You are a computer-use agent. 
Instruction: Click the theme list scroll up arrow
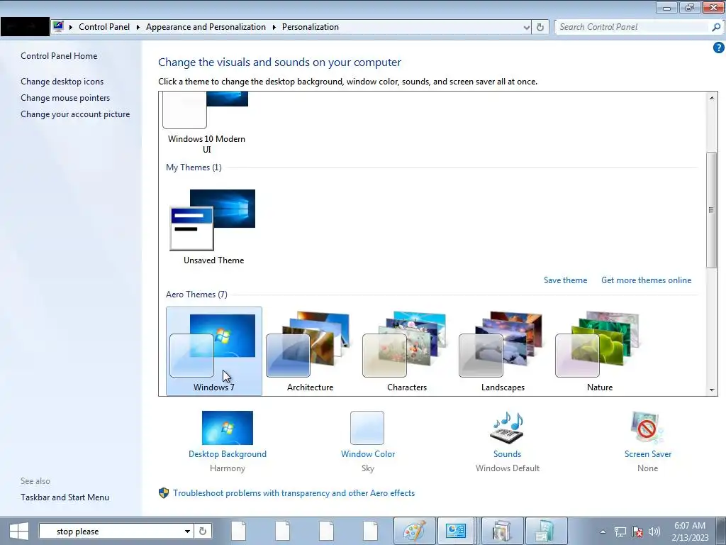click(x=712, y=97)
